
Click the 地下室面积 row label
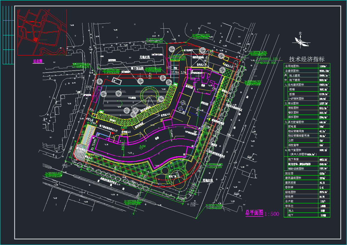[294, 150]
